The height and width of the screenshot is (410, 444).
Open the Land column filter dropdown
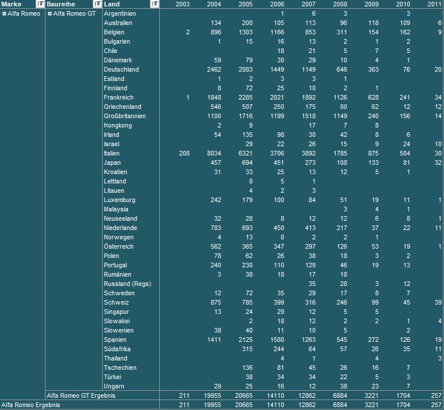[x=155, y=4]
